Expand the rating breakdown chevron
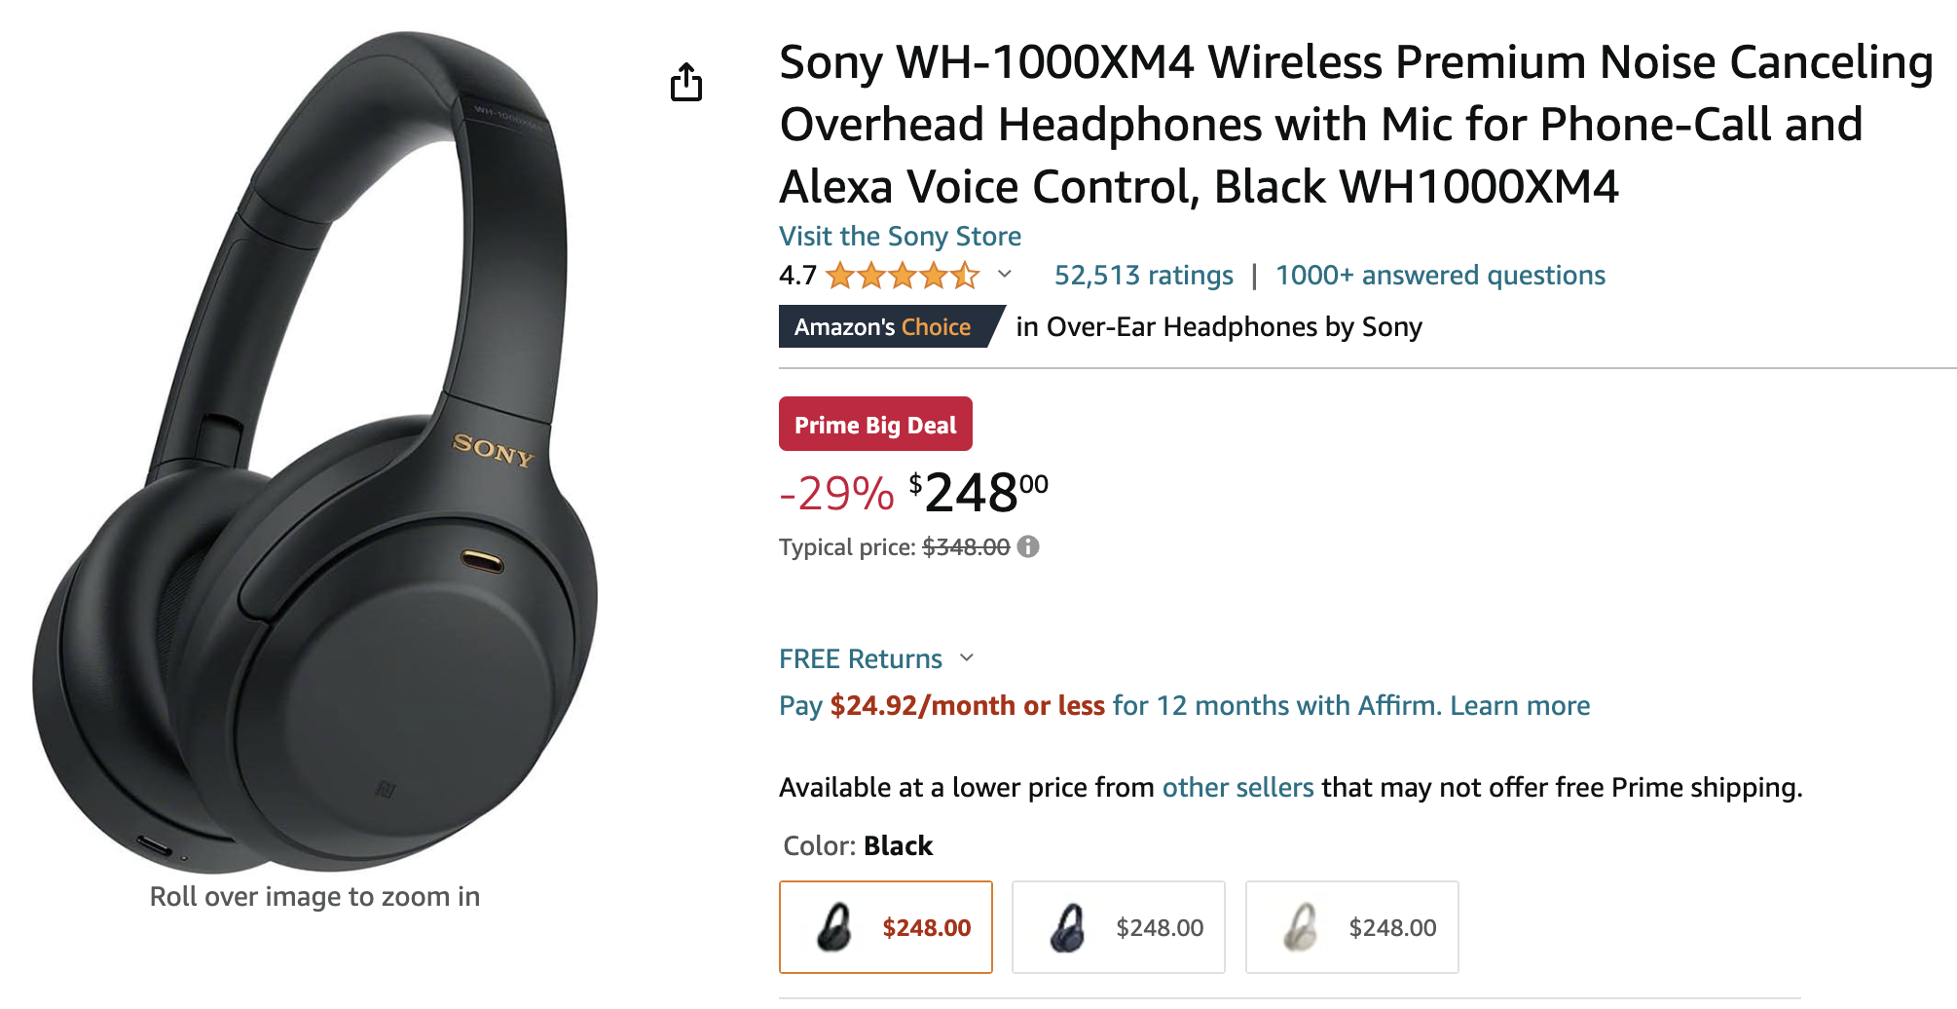 [x=1005, y=275]
